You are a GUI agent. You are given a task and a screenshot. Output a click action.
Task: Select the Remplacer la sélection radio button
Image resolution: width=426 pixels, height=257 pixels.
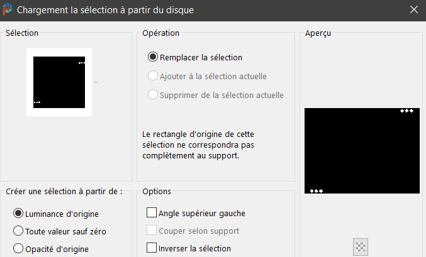(152, 57)
